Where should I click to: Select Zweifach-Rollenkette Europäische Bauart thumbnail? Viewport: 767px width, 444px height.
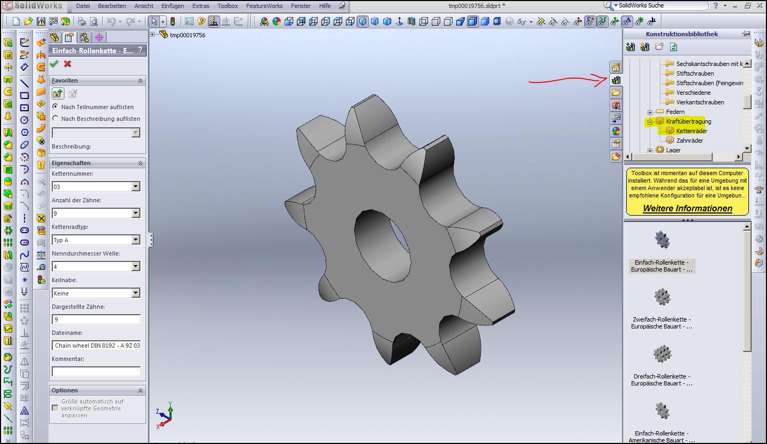click(662, 297)
